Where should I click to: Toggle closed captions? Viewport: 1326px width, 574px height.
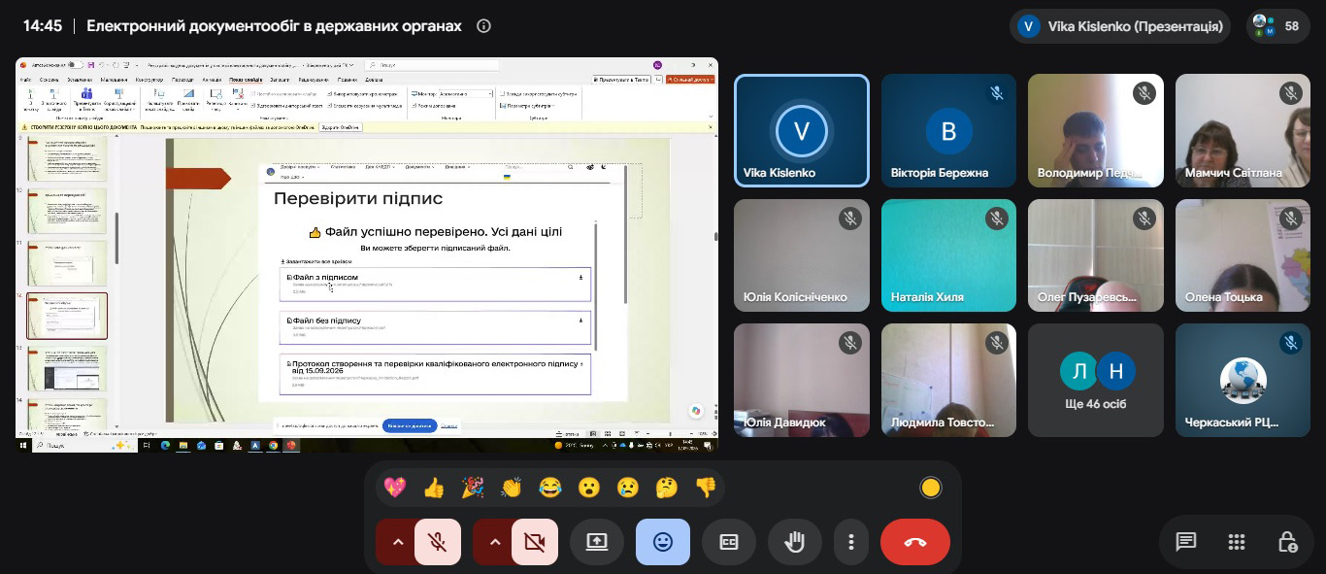click(x=729, y=542)
